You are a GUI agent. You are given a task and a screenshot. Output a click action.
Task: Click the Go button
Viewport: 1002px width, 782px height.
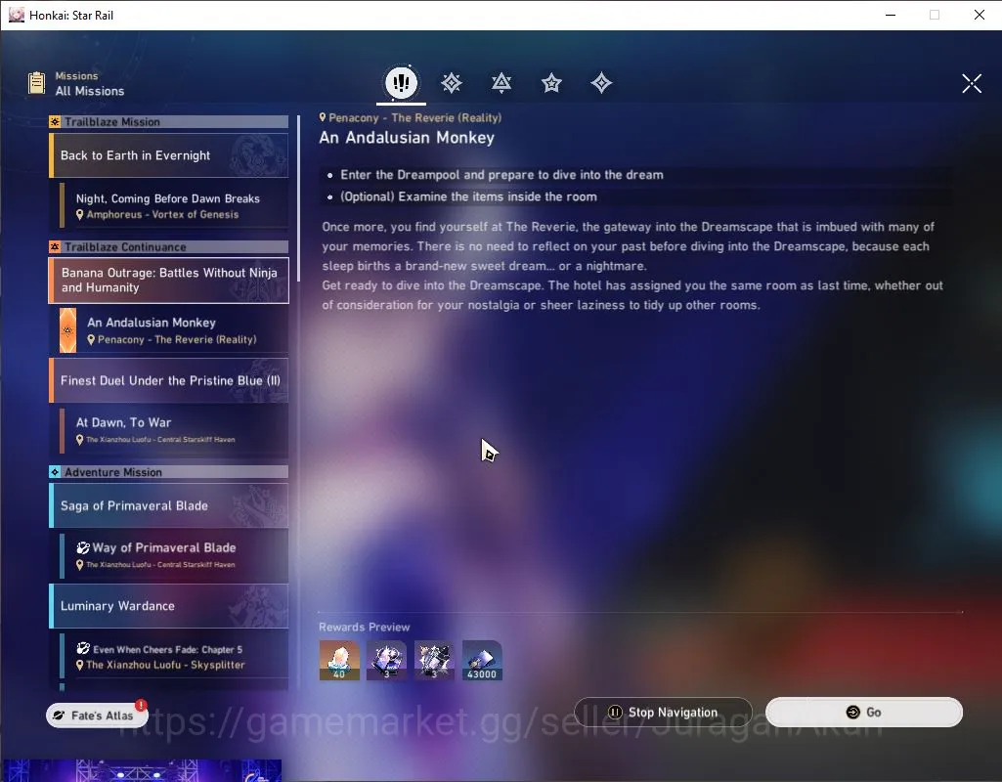click(864, 712)
